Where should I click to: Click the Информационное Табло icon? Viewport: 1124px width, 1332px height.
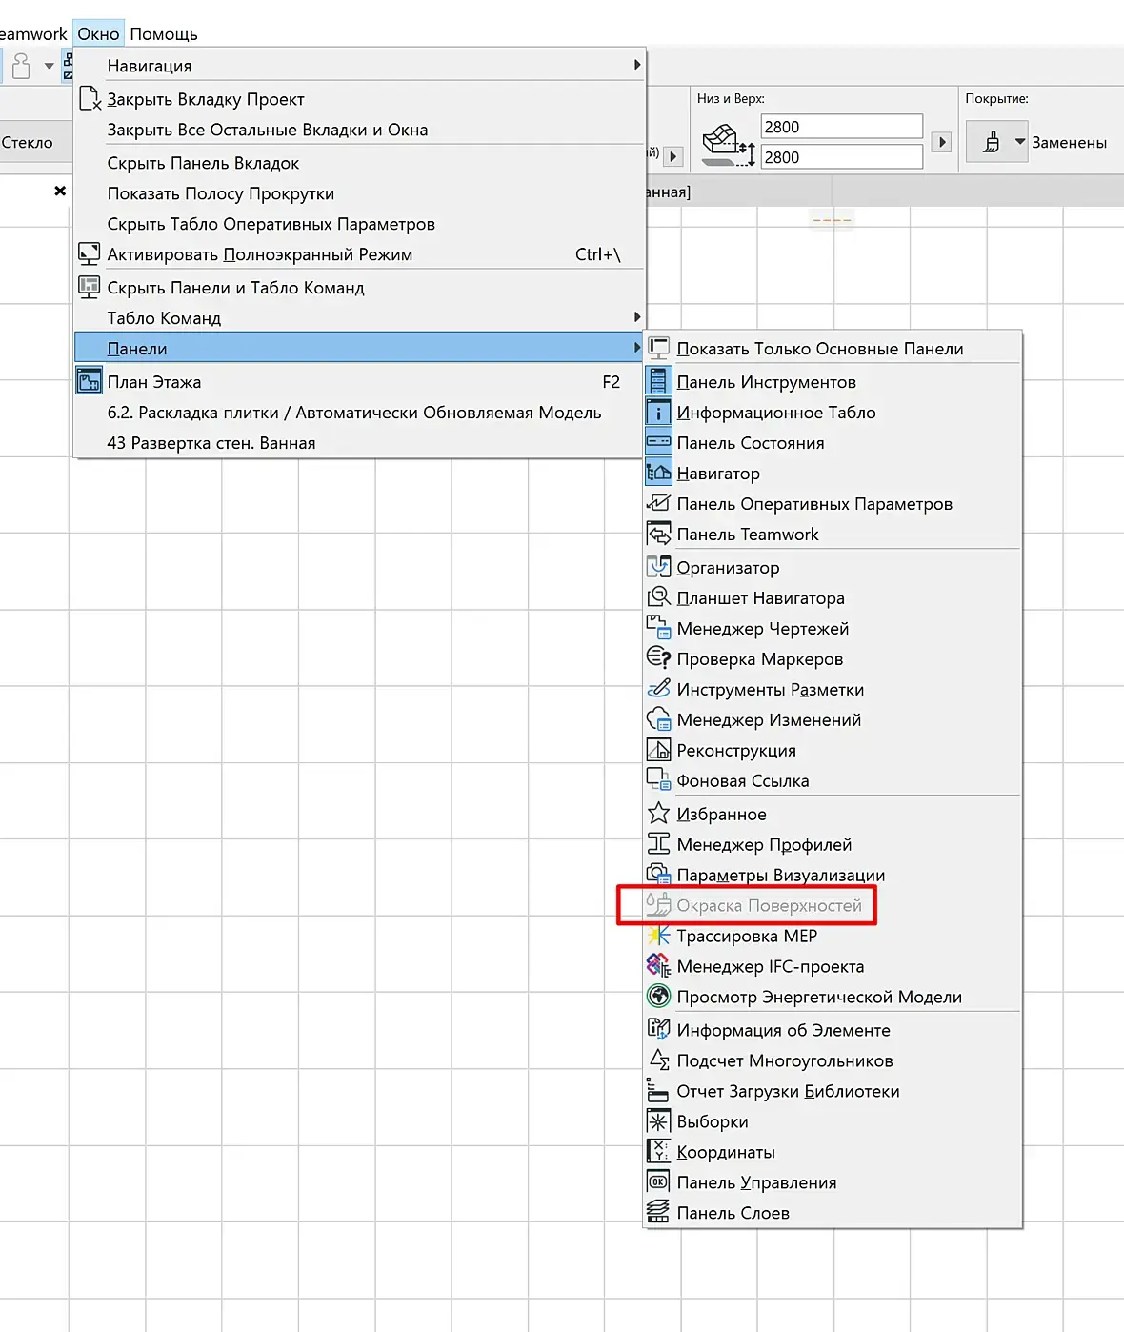pos(658,413)
